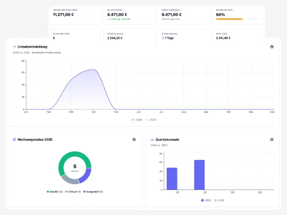Click the Q2 bar in Quartalsumsatz
Viewport: 287px width, 215px height.
pos(200,175)
